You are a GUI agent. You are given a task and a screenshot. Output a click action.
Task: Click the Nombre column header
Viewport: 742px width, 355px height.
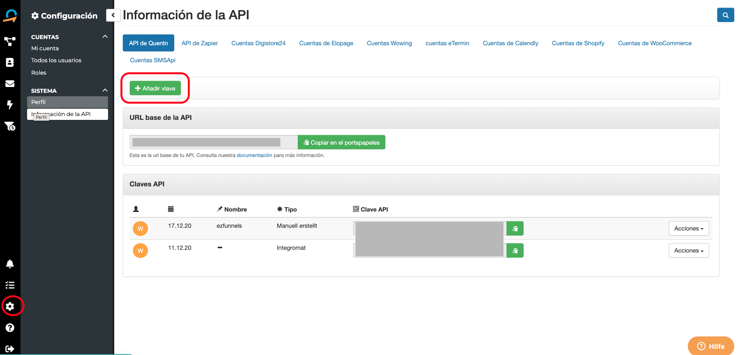click(232, 209)
